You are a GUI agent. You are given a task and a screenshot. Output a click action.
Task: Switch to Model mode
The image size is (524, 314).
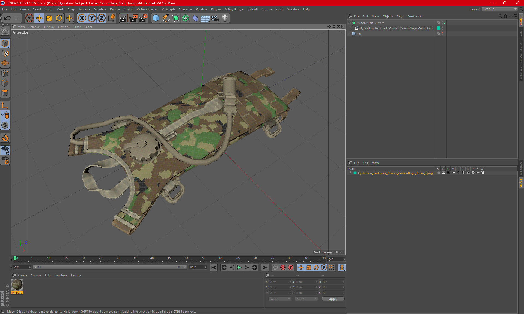coord(5,43)
